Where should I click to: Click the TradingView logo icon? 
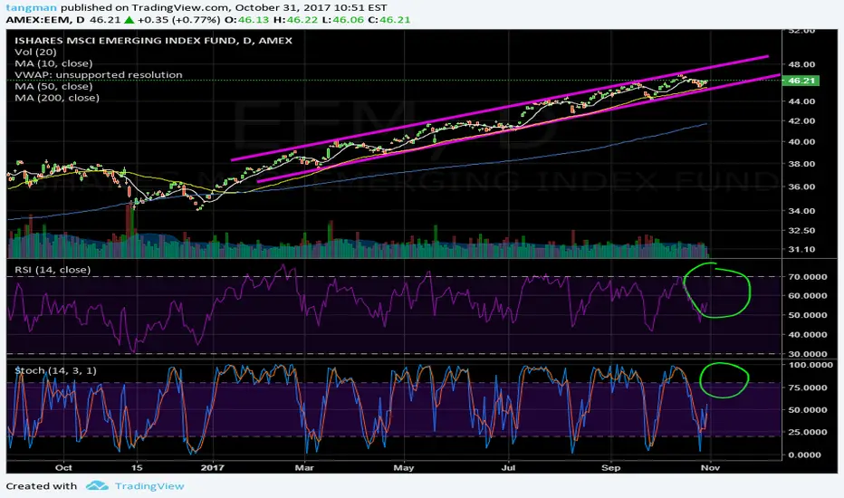pos(97,485)
